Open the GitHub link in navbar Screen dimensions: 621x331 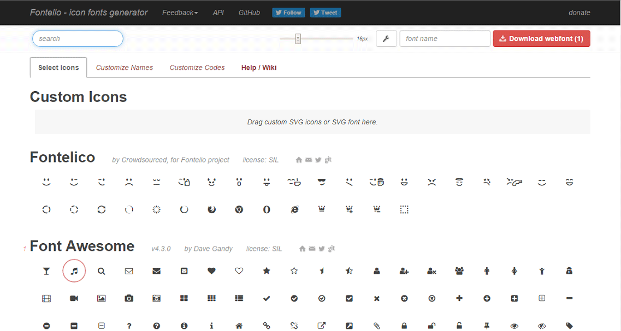click(249, 13)
